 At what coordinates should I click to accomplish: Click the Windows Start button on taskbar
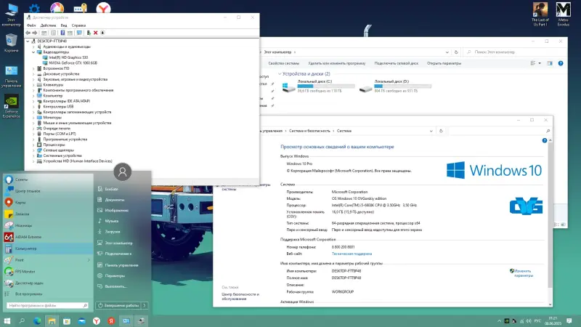[7, 321]
